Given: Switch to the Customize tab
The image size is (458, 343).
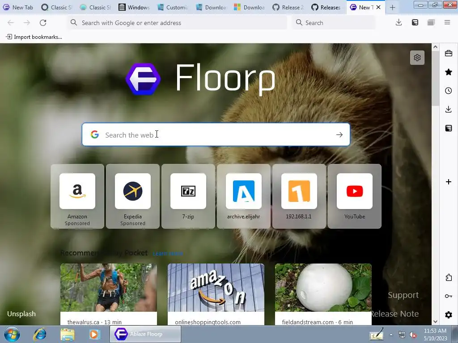Looking at the screenshot, I should pyautogui.click(x=173, y=7).
